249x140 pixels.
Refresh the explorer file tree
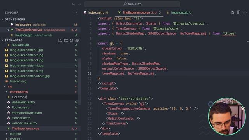[72, 40]
